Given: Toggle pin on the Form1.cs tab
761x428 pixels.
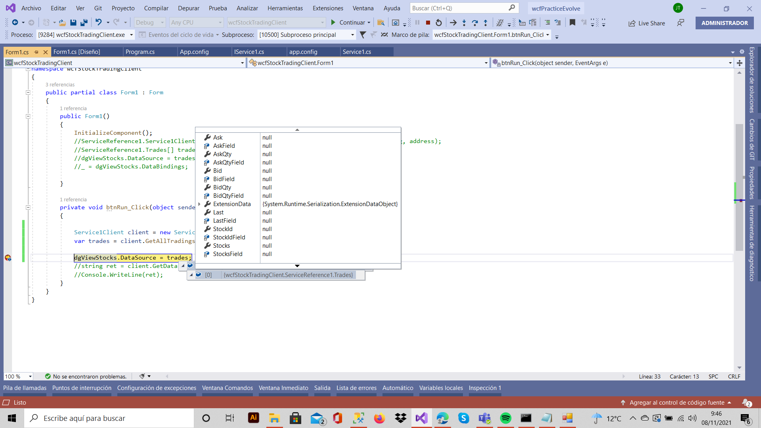Looking at the screenshot, I should click(x=36, y=52).
